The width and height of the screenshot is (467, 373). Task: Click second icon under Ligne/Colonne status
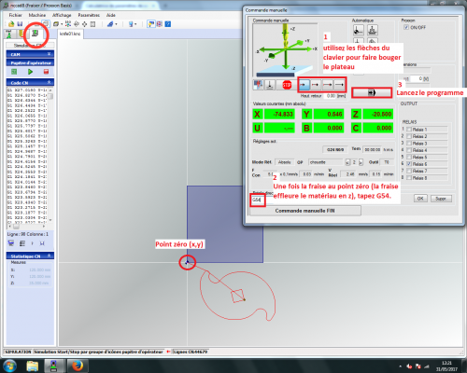point(22,243)
